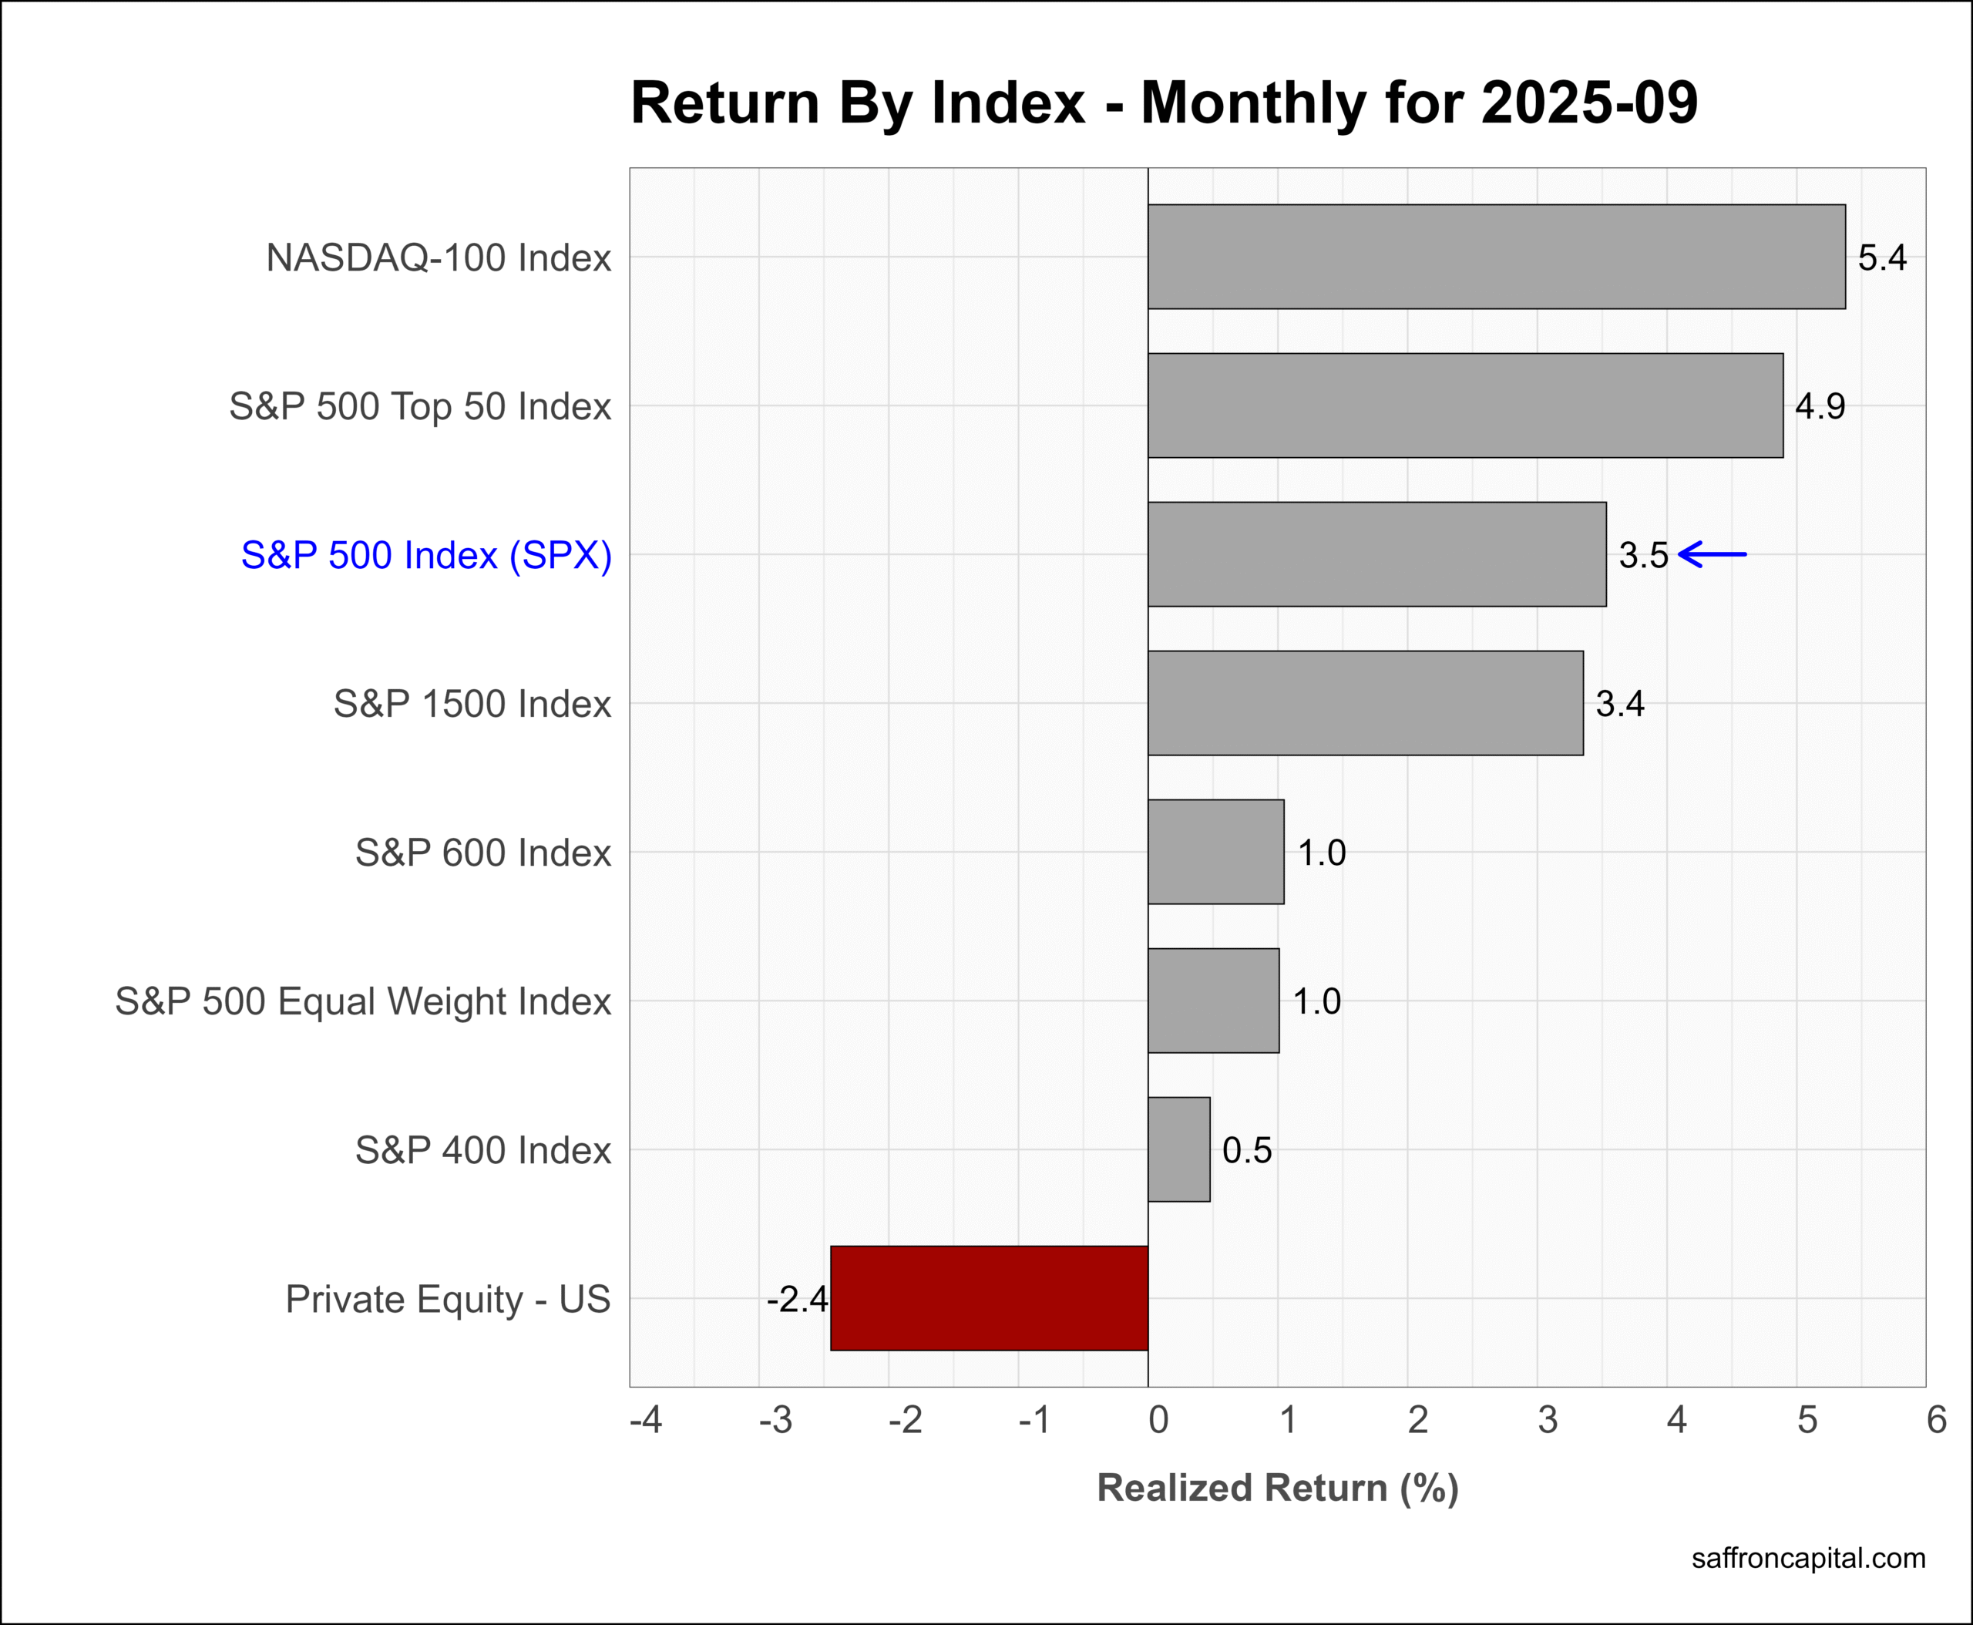Click the Realized Return (%) axis title
1973x1625 pixels.
1278,1489
